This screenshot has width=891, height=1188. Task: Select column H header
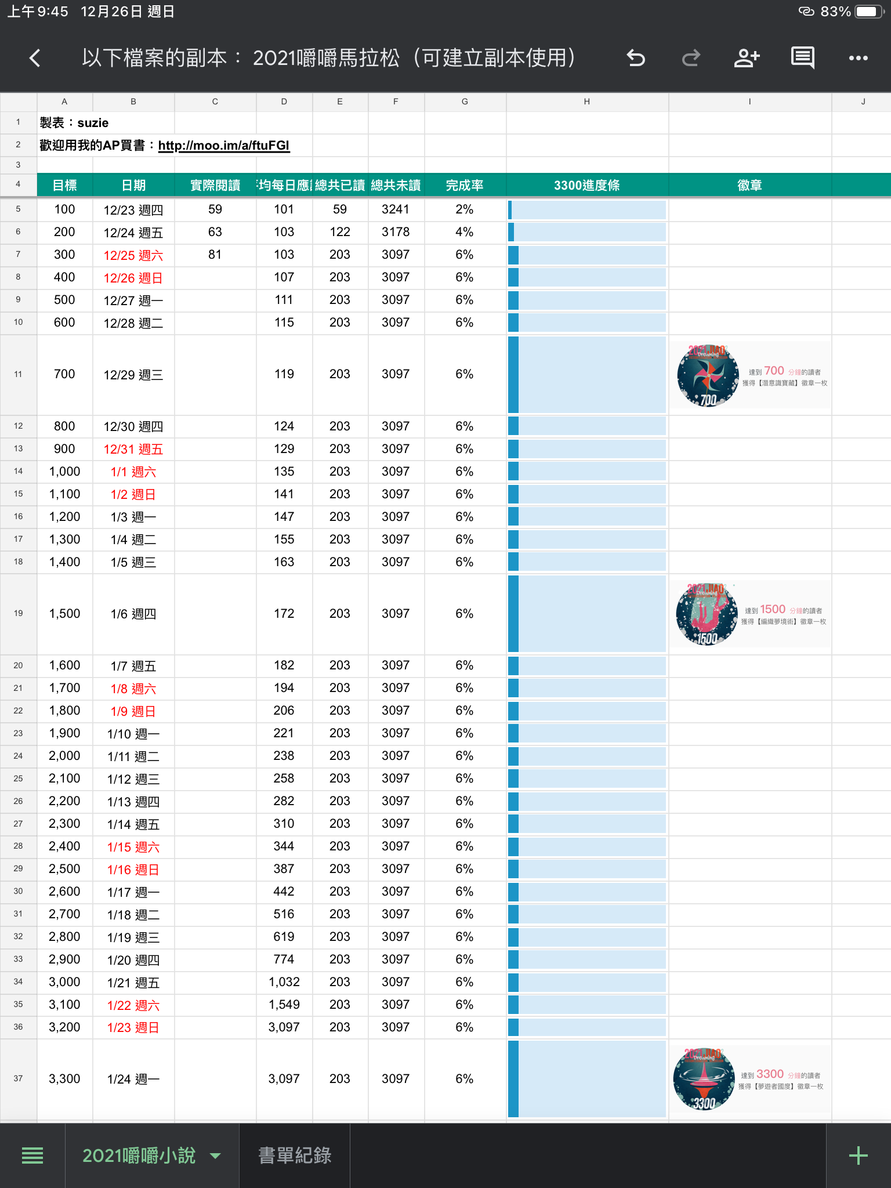point(587,102)
